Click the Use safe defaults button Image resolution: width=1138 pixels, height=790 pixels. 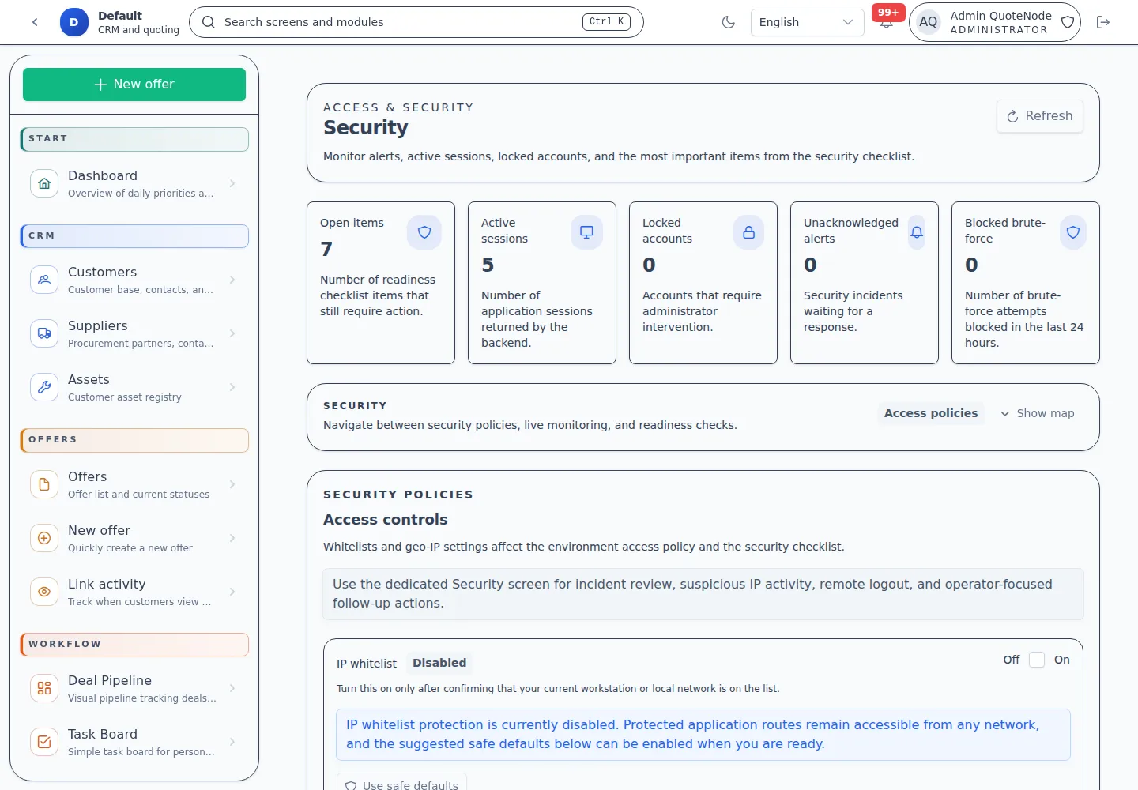(401, 782)
